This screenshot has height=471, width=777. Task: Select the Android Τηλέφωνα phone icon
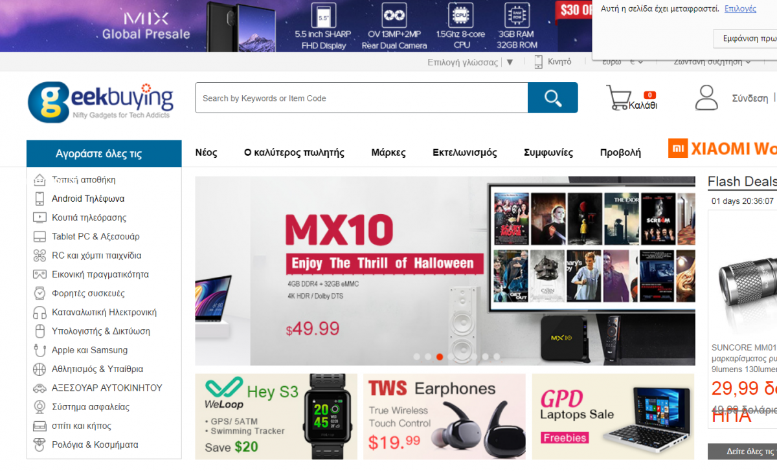[39, 199]
